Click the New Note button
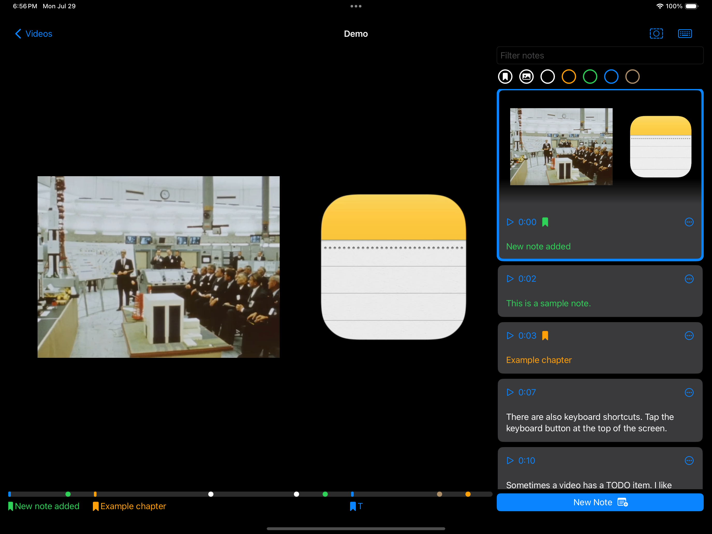 [x=600, y=502]
